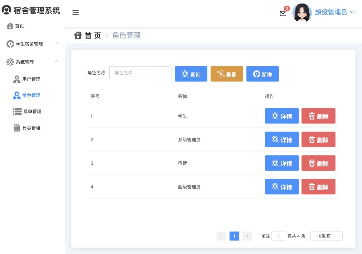This screenshot has height=254, width=362.
Task: Click the 前往 page number input box
Action: tap(279, 236)
